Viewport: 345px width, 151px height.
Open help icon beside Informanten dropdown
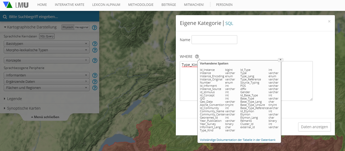click(95, 75)
